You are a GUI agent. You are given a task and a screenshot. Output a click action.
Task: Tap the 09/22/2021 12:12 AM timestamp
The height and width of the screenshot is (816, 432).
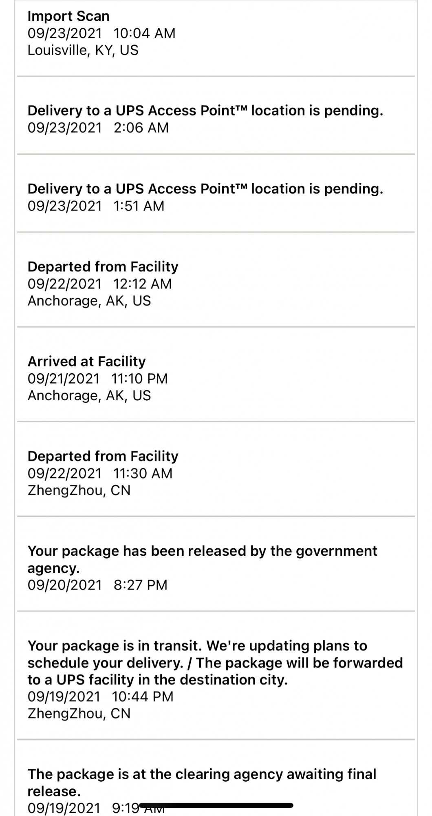click(100, 284)
